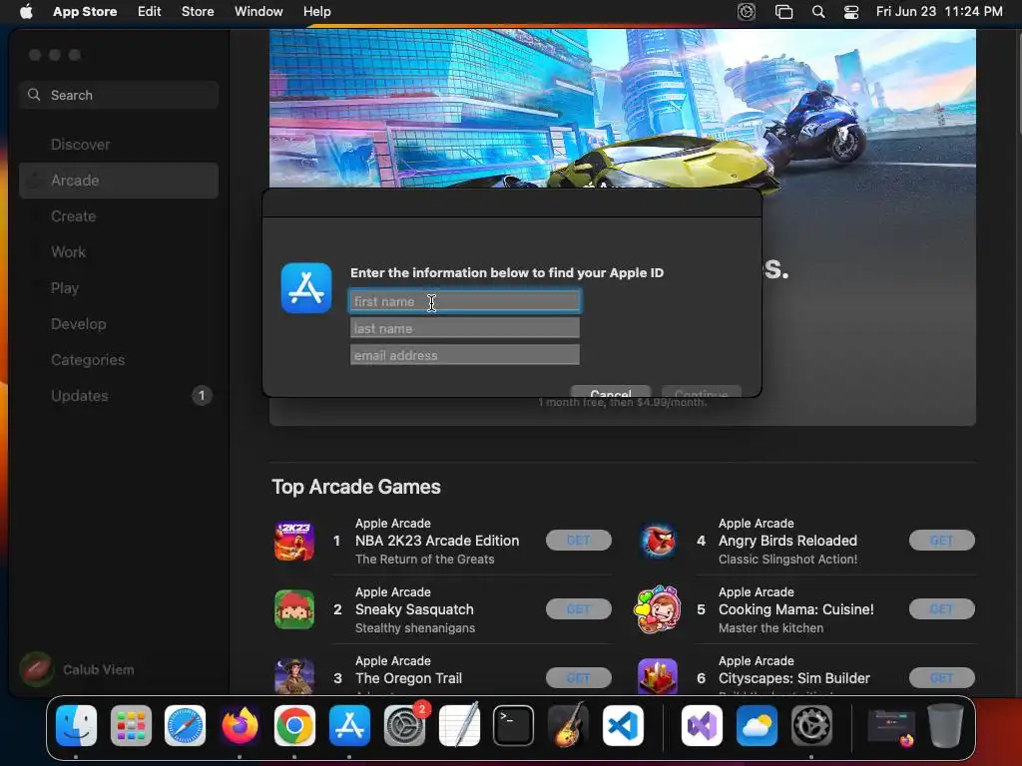Launch Safari from the Dock
The image size is (1022, 766).
[185, 725]
